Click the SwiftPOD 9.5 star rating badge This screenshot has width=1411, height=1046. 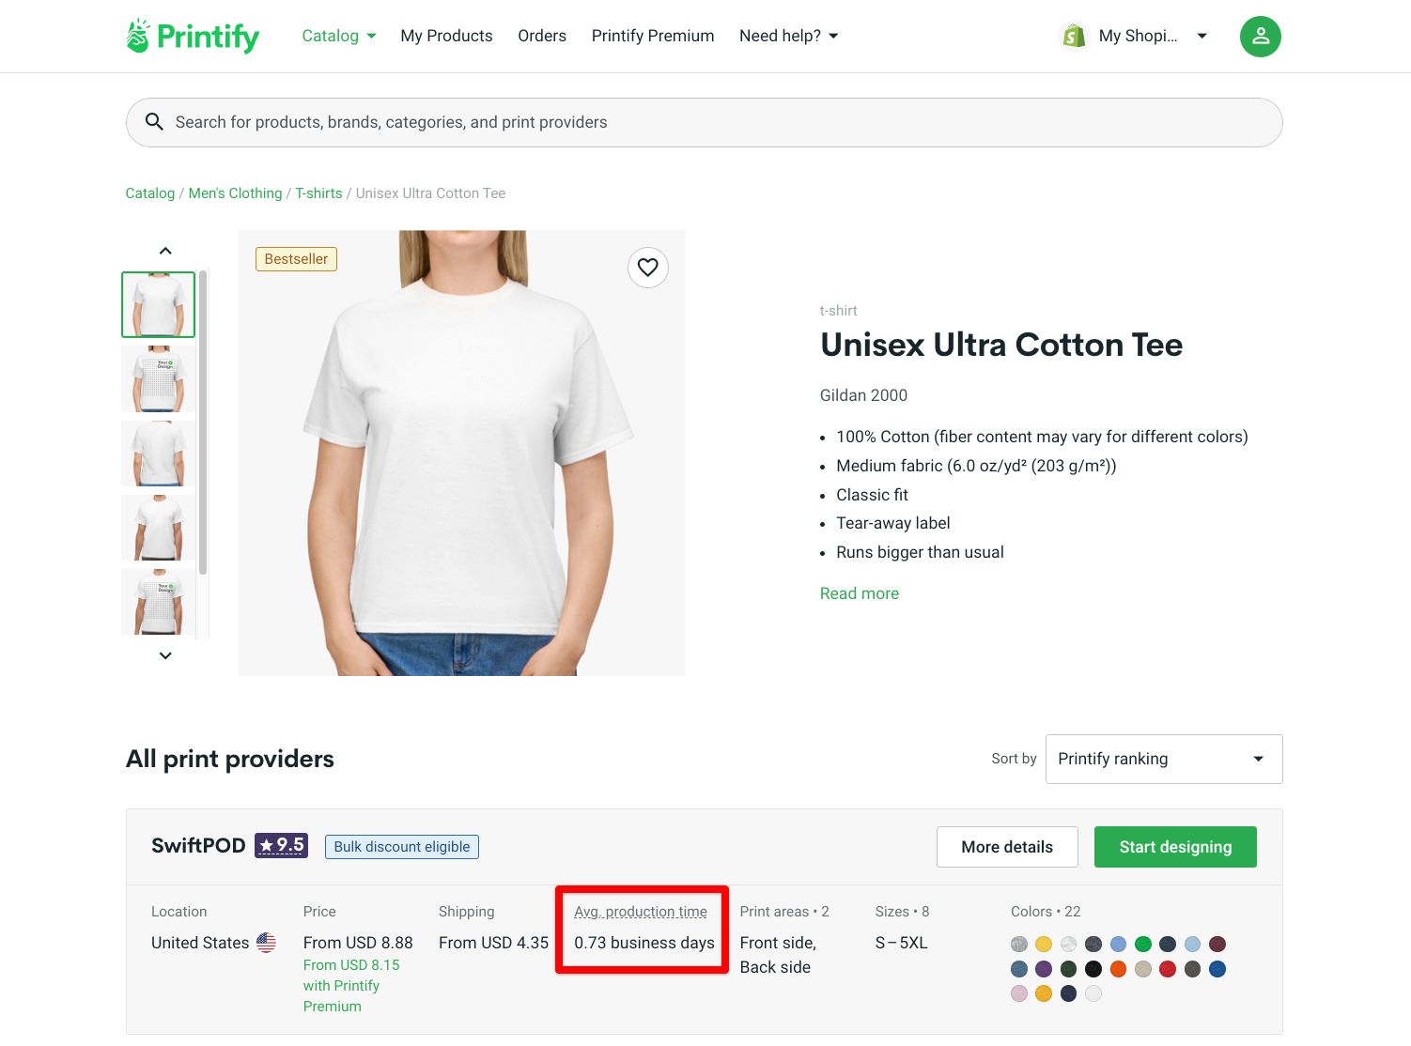[281, 845]
